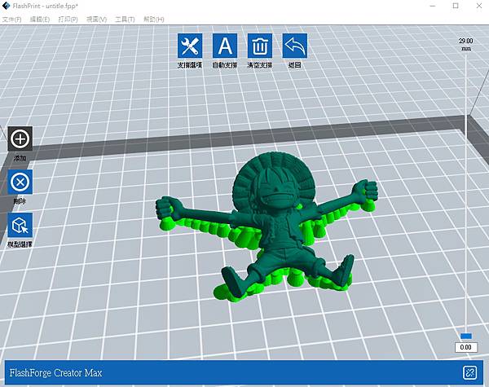This screenshot has height=387, width=489.
Task: Select the model selection cube icon
Action: (20, 225)
